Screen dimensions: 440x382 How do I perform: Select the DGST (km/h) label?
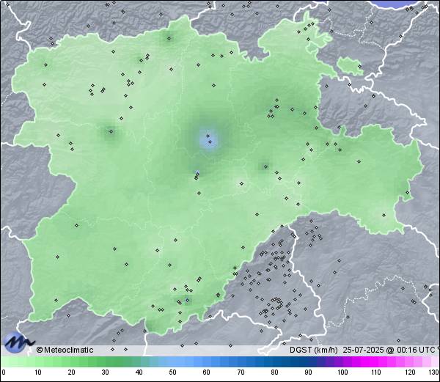click(x=313, y=350)
